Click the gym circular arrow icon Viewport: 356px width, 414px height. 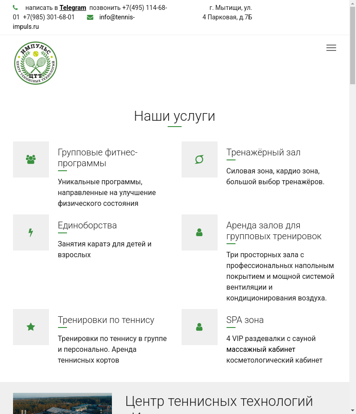(199, 159)
